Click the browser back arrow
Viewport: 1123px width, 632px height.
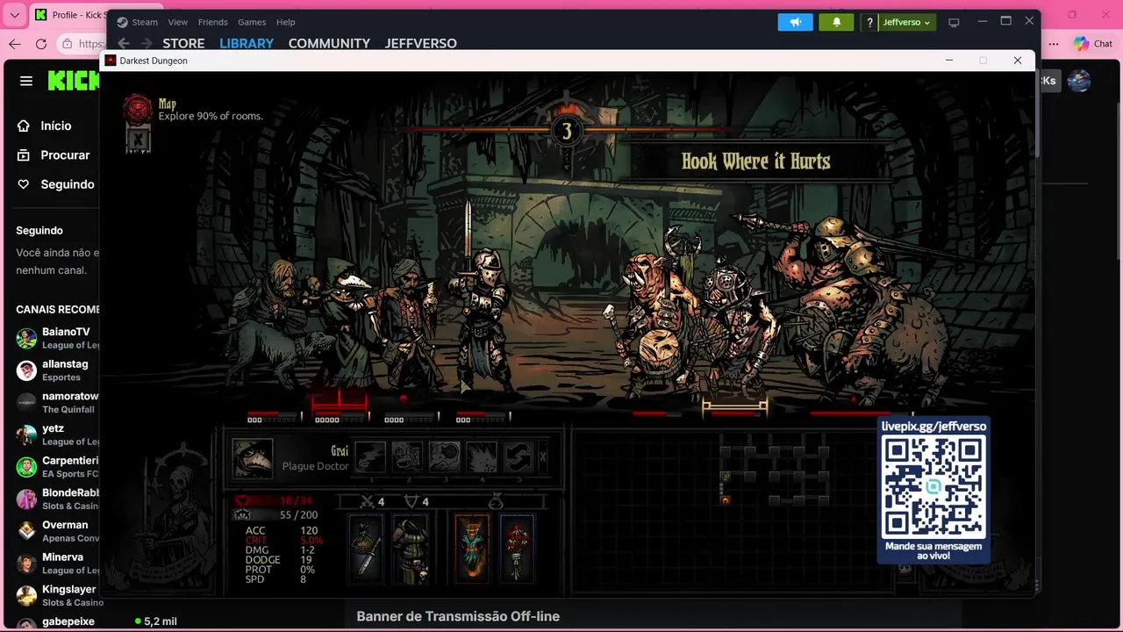coord(14,44)
